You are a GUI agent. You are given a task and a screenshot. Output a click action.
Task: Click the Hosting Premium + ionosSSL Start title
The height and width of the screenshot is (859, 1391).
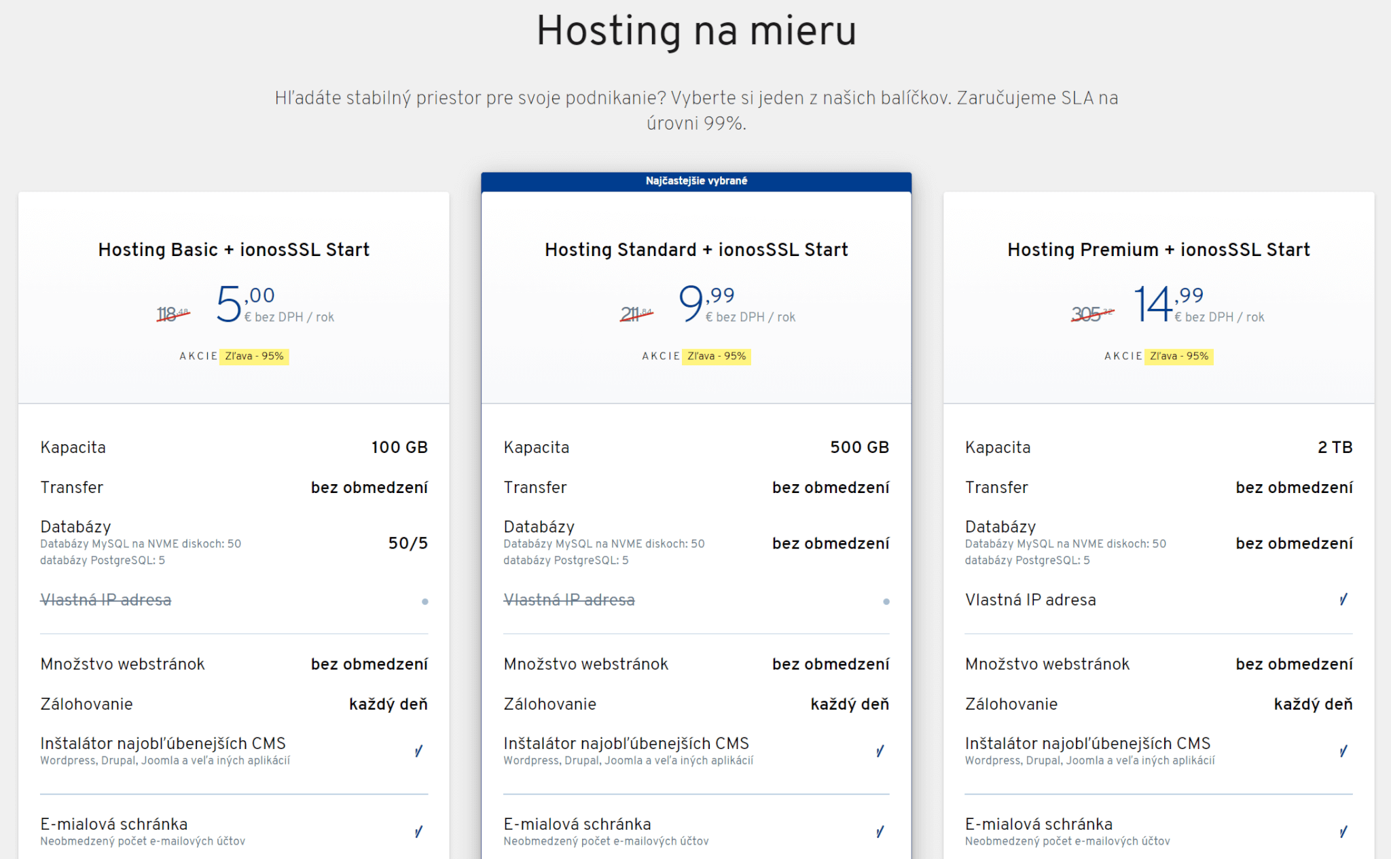point(1159,250)
